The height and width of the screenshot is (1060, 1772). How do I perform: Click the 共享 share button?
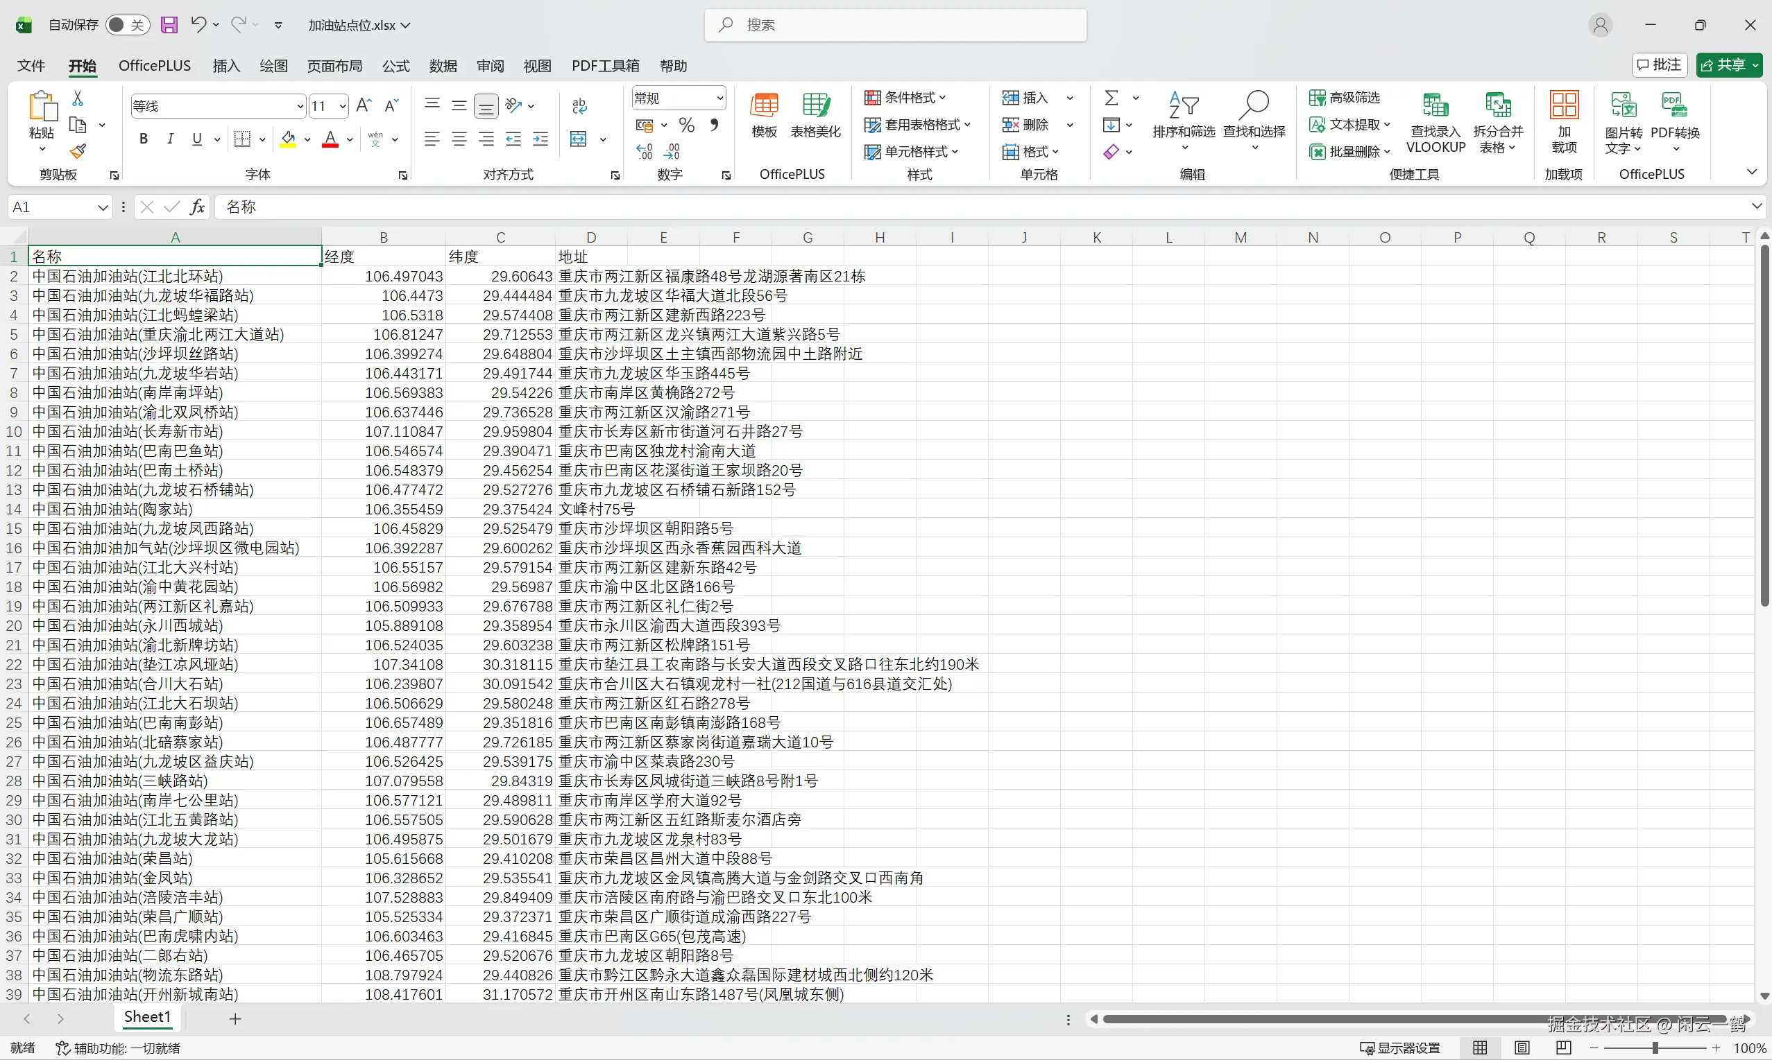point(1723,65)
